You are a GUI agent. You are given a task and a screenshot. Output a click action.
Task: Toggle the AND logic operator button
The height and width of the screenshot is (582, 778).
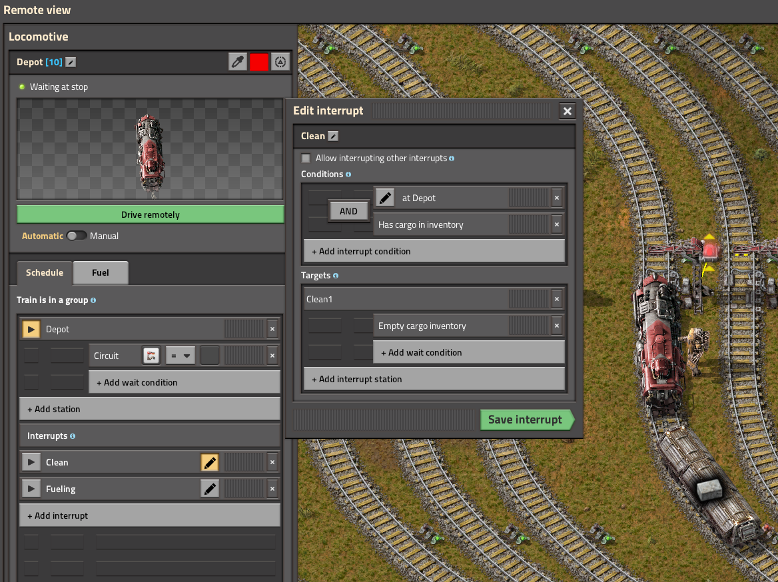click(x=348, y=211)
